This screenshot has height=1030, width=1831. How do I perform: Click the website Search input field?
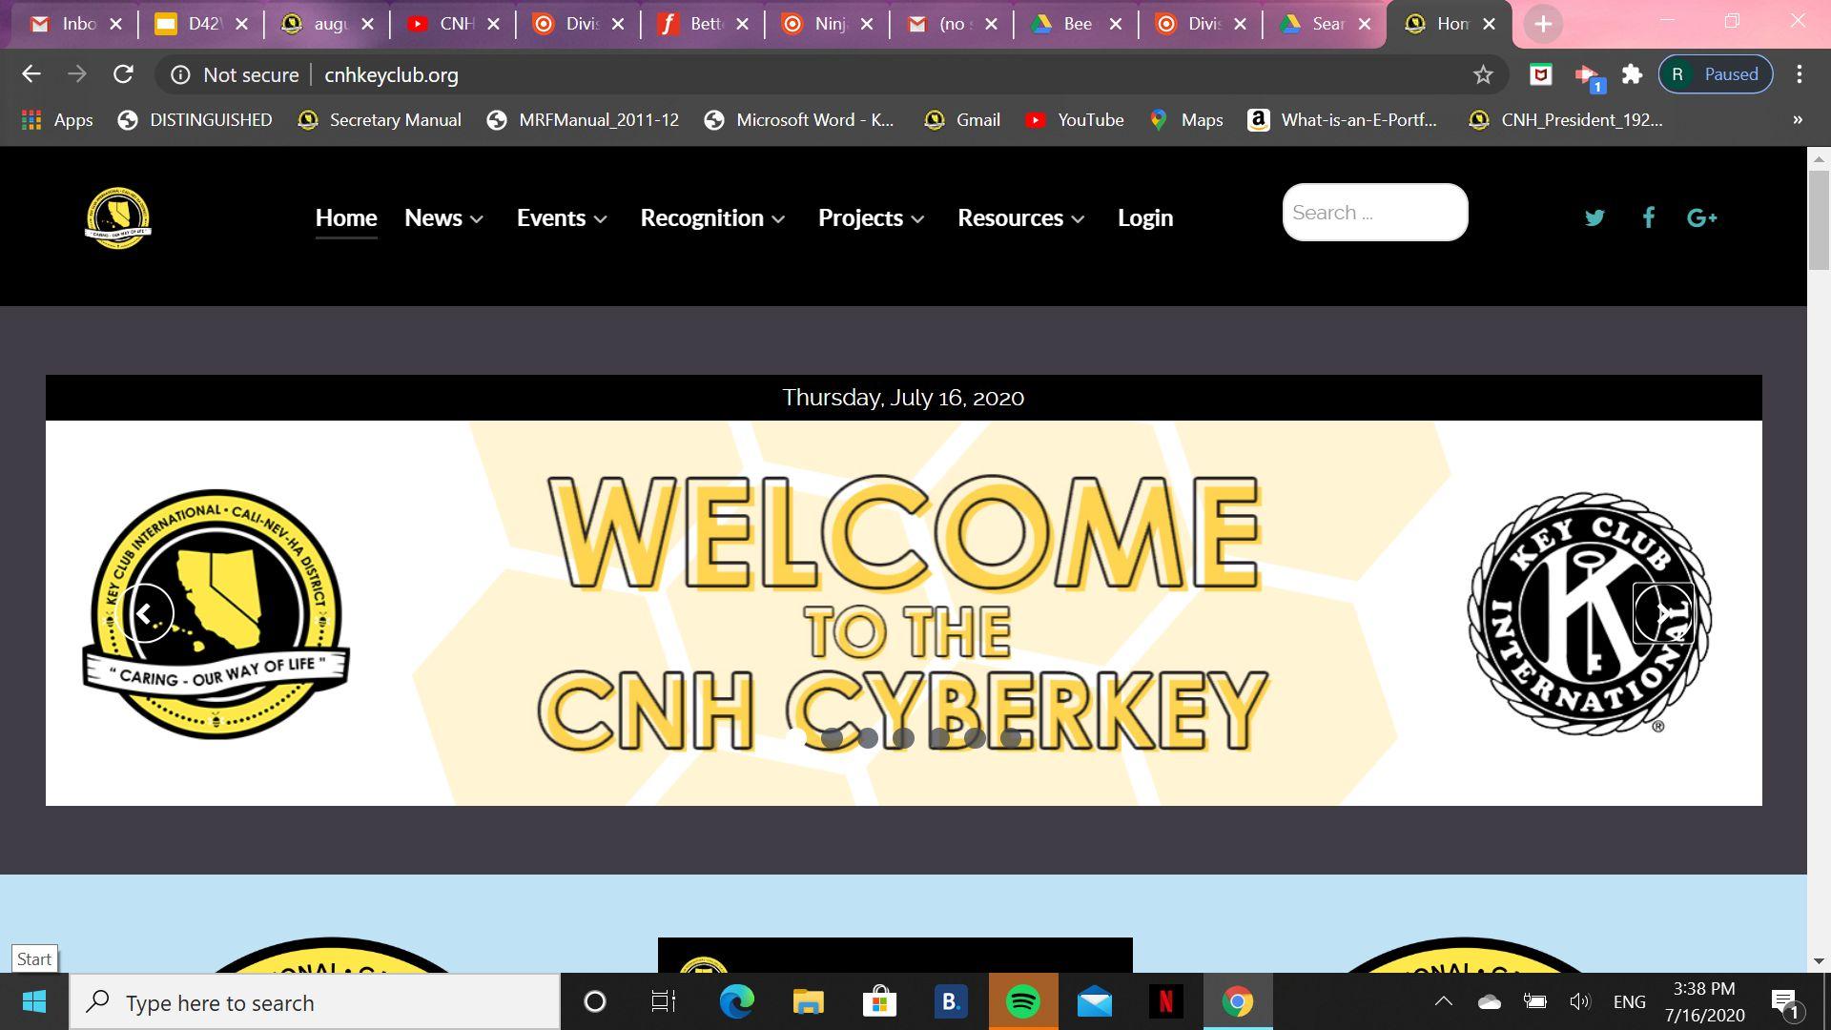tap(1373, 213)
